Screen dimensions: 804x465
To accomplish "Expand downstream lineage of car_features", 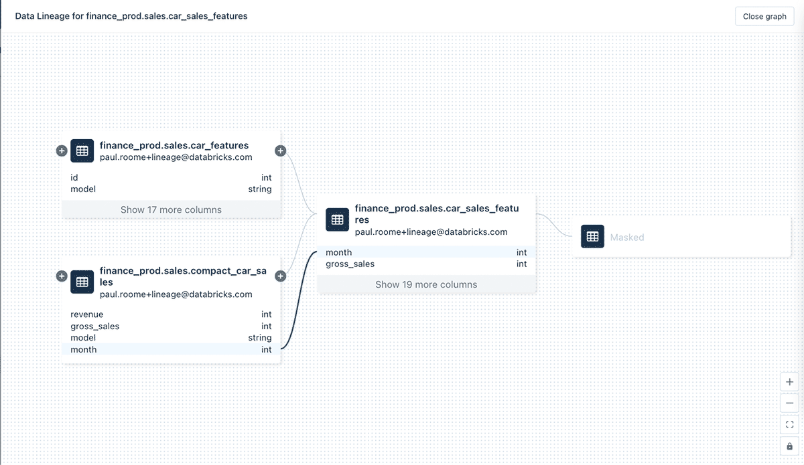I will coord(281,151).
